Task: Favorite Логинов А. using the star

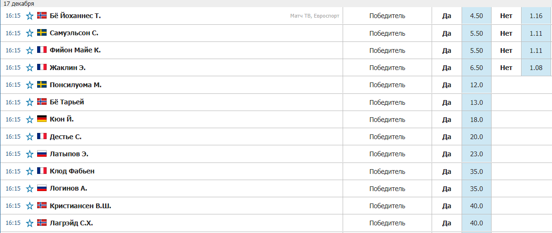Action: pyautogui.click(x=30, y=189)
